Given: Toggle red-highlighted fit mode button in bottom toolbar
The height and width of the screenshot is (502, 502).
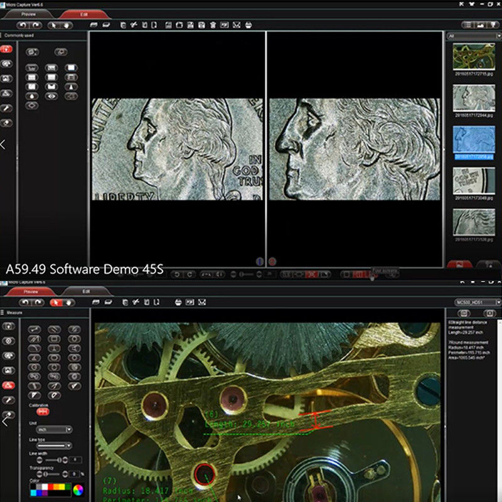Looking at the screenshot, I should (311, 274).
